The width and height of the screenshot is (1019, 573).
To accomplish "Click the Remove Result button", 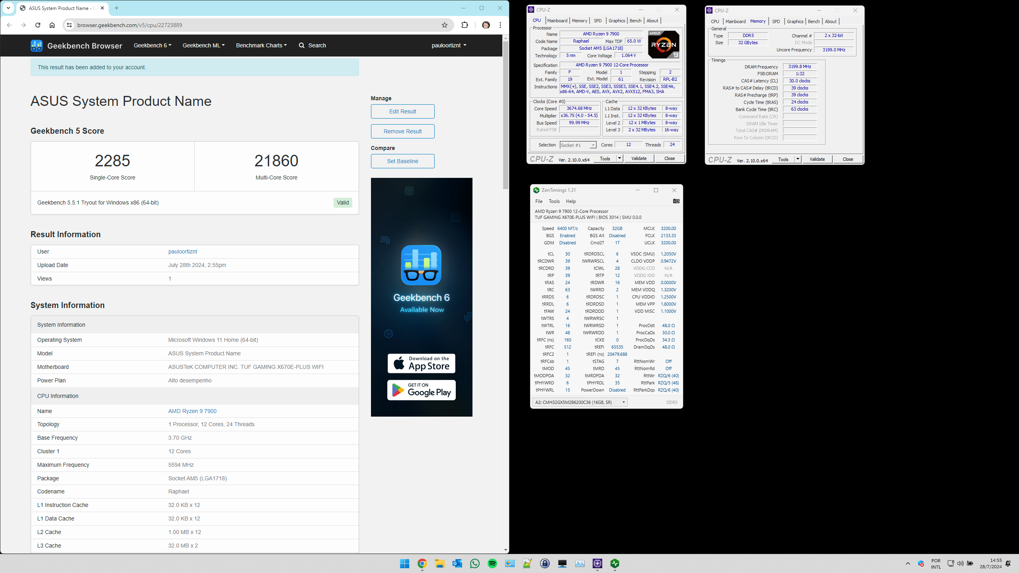I will [x=402, y=131].
